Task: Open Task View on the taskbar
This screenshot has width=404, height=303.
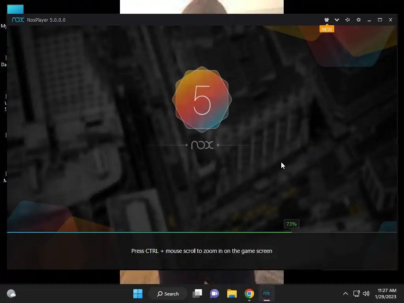Action: point(197,294)
